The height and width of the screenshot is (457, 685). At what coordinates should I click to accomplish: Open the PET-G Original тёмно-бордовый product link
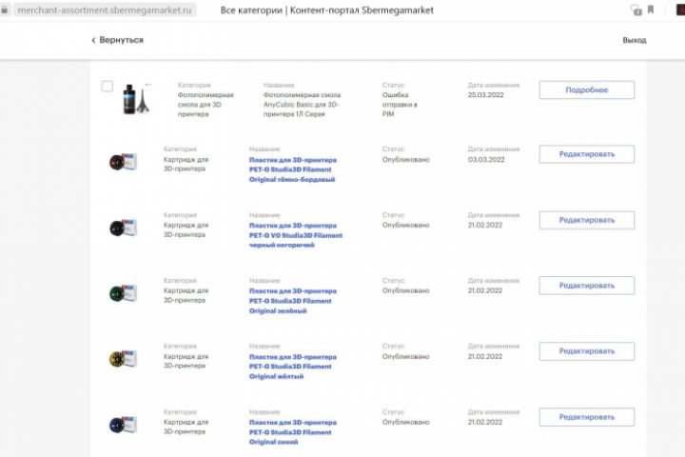(293, 169)
